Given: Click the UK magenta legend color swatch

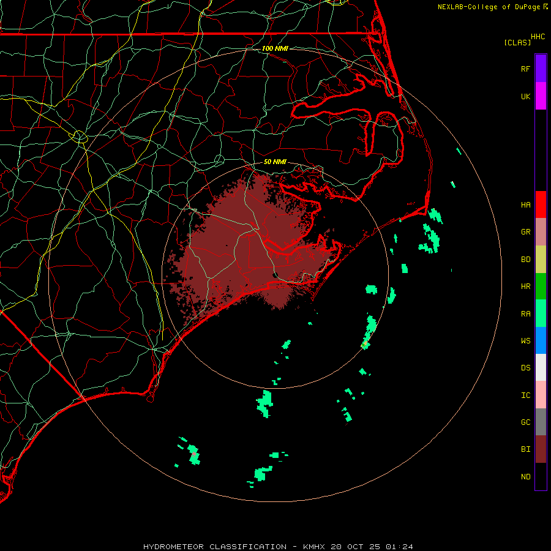Looking at the screenshot, I should [x=541, y=96].
